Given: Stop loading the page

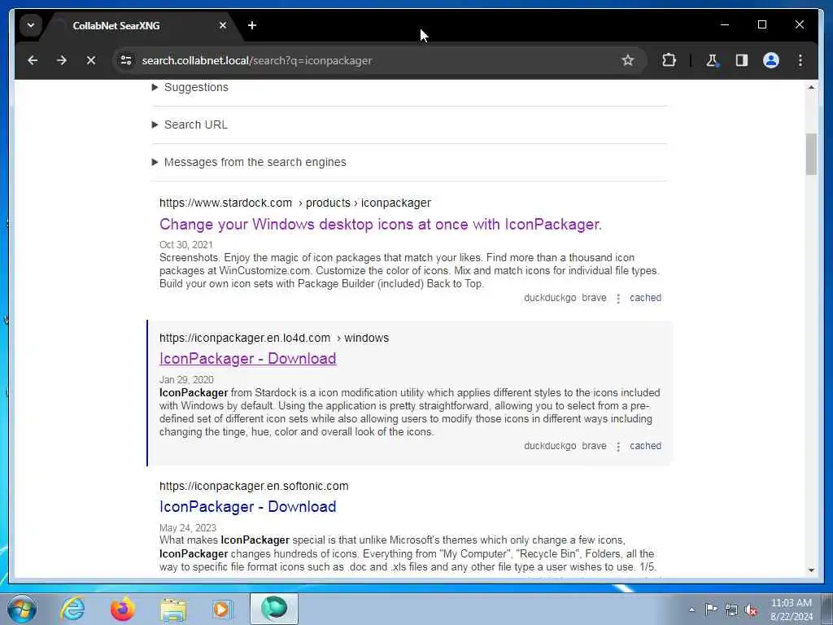Looking at the screenshot, I should point(91,60).
